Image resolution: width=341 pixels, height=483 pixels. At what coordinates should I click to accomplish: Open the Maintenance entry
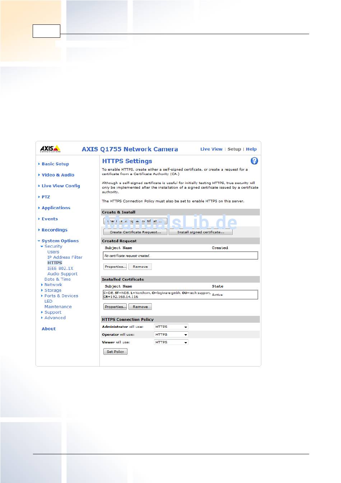tap(58, 307)
